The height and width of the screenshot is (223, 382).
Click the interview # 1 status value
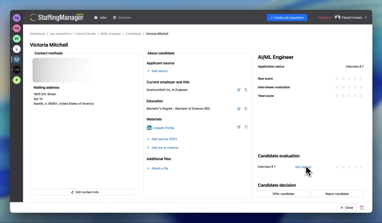(354, 66)
